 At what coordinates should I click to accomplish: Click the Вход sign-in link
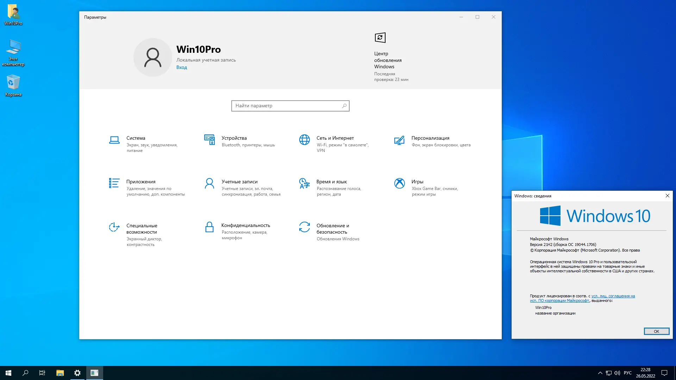pyautogui.click(x=182, y=68)
